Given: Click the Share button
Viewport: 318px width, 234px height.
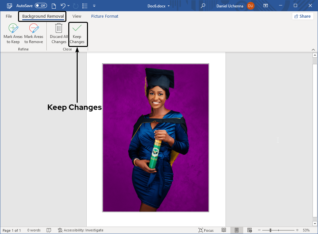Looking at the screenshot, I should (303, 16).
